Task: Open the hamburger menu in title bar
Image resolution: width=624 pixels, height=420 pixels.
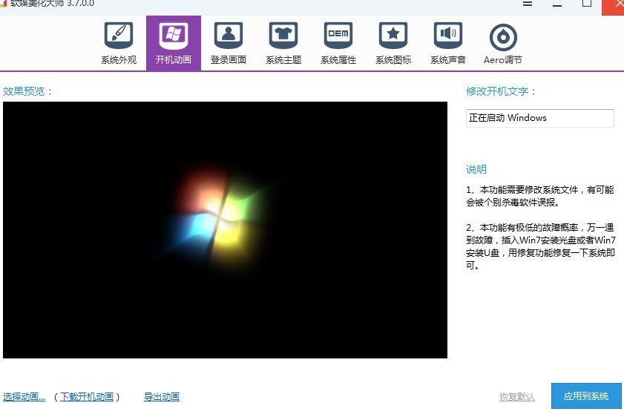Action: [x=528, y=3]
